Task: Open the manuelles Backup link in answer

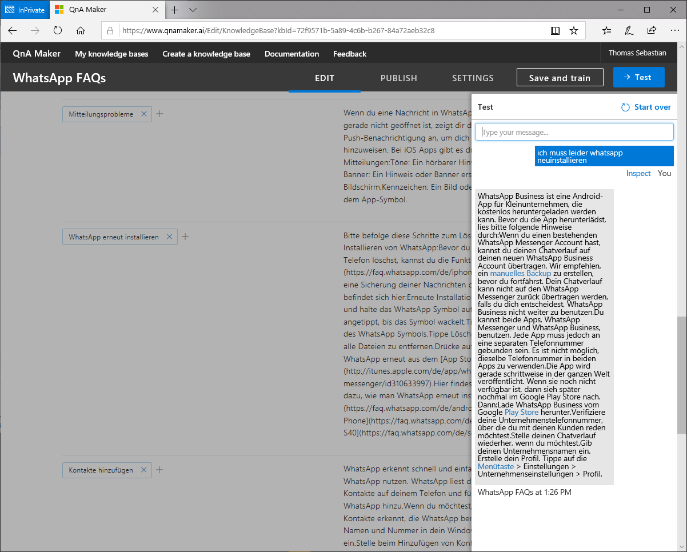Action: click(520, 274)
